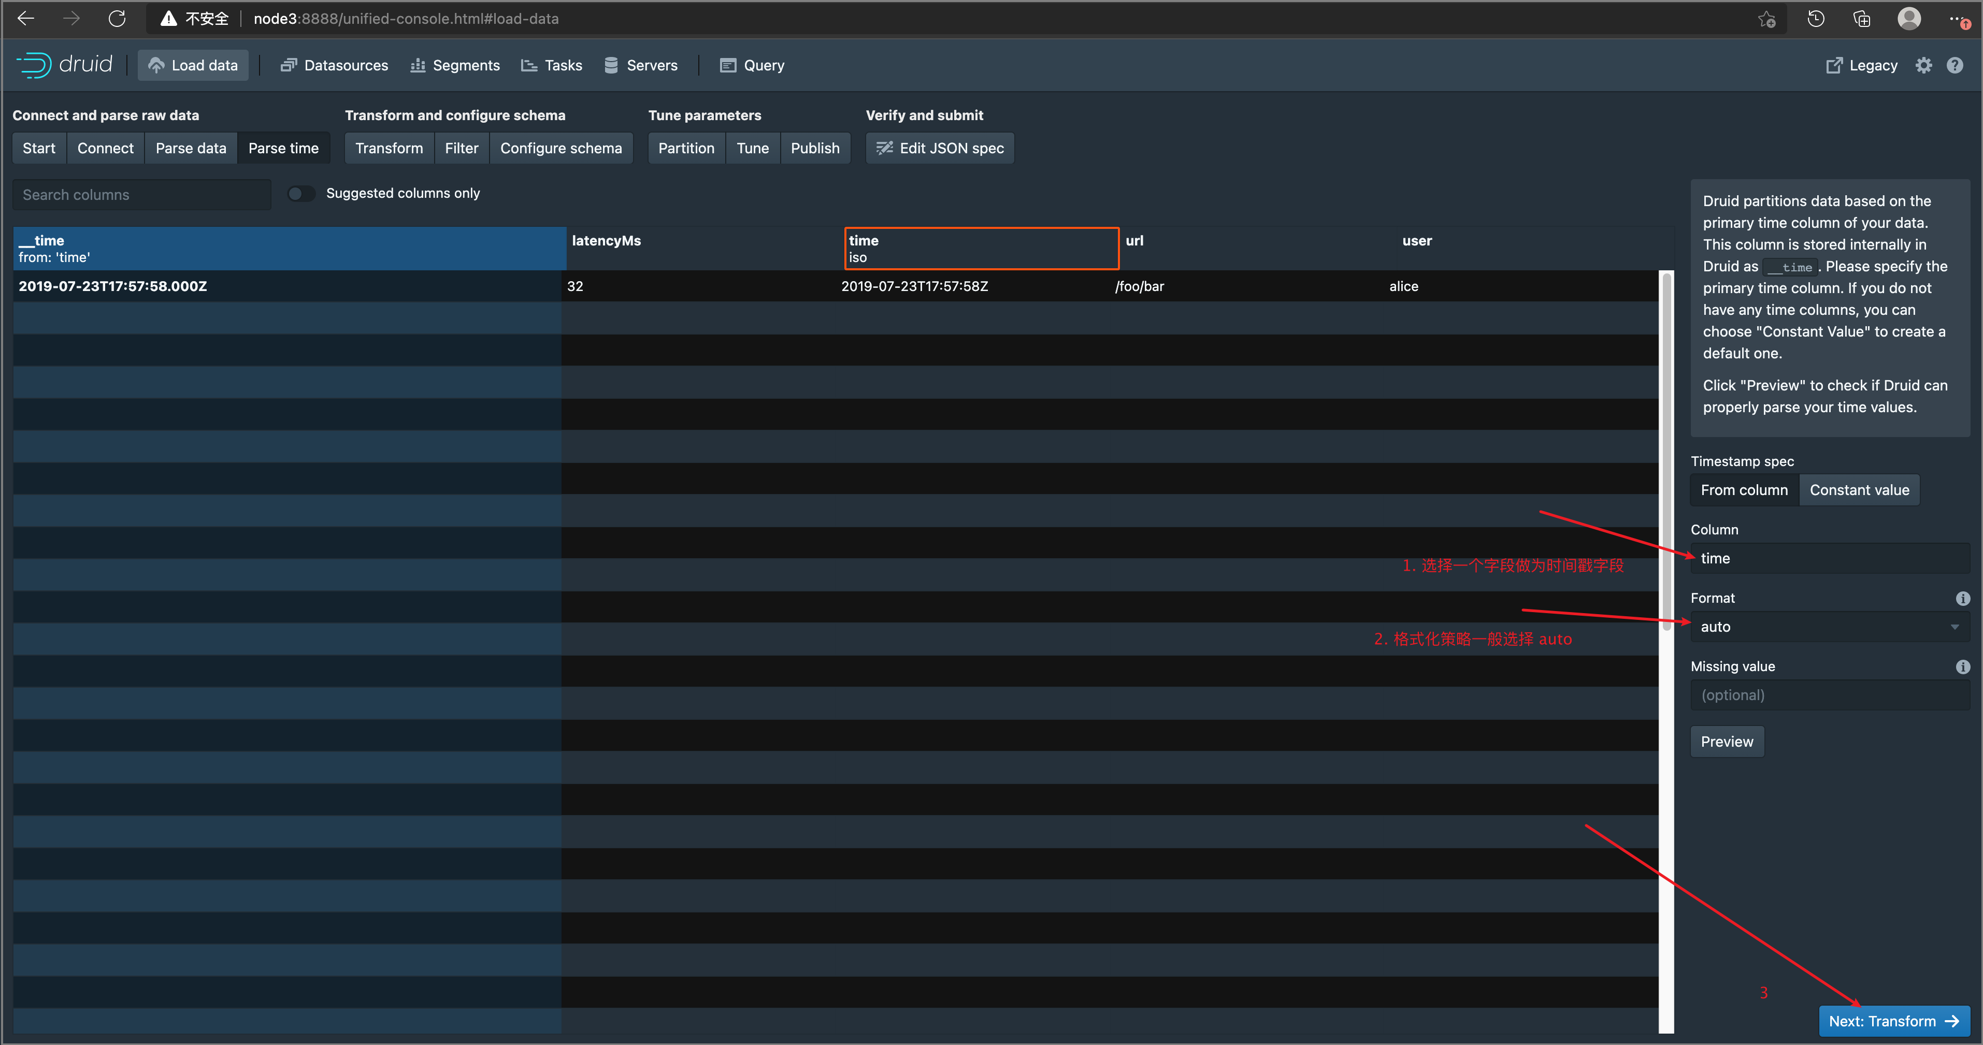Open the settings gear icon
The height and width of the screenshot is (1045, 1983).
click(x=1923, y=65)
